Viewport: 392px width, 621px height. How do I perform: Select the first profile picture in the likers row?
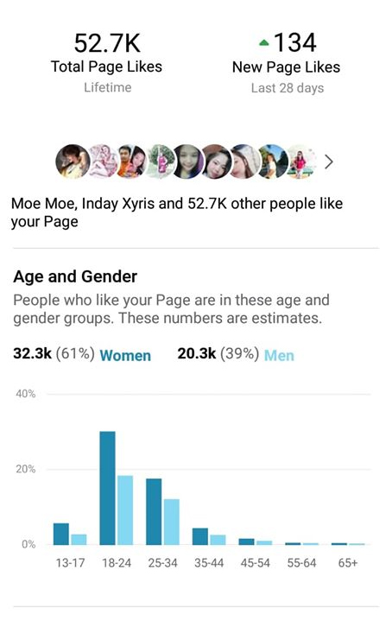72,162
